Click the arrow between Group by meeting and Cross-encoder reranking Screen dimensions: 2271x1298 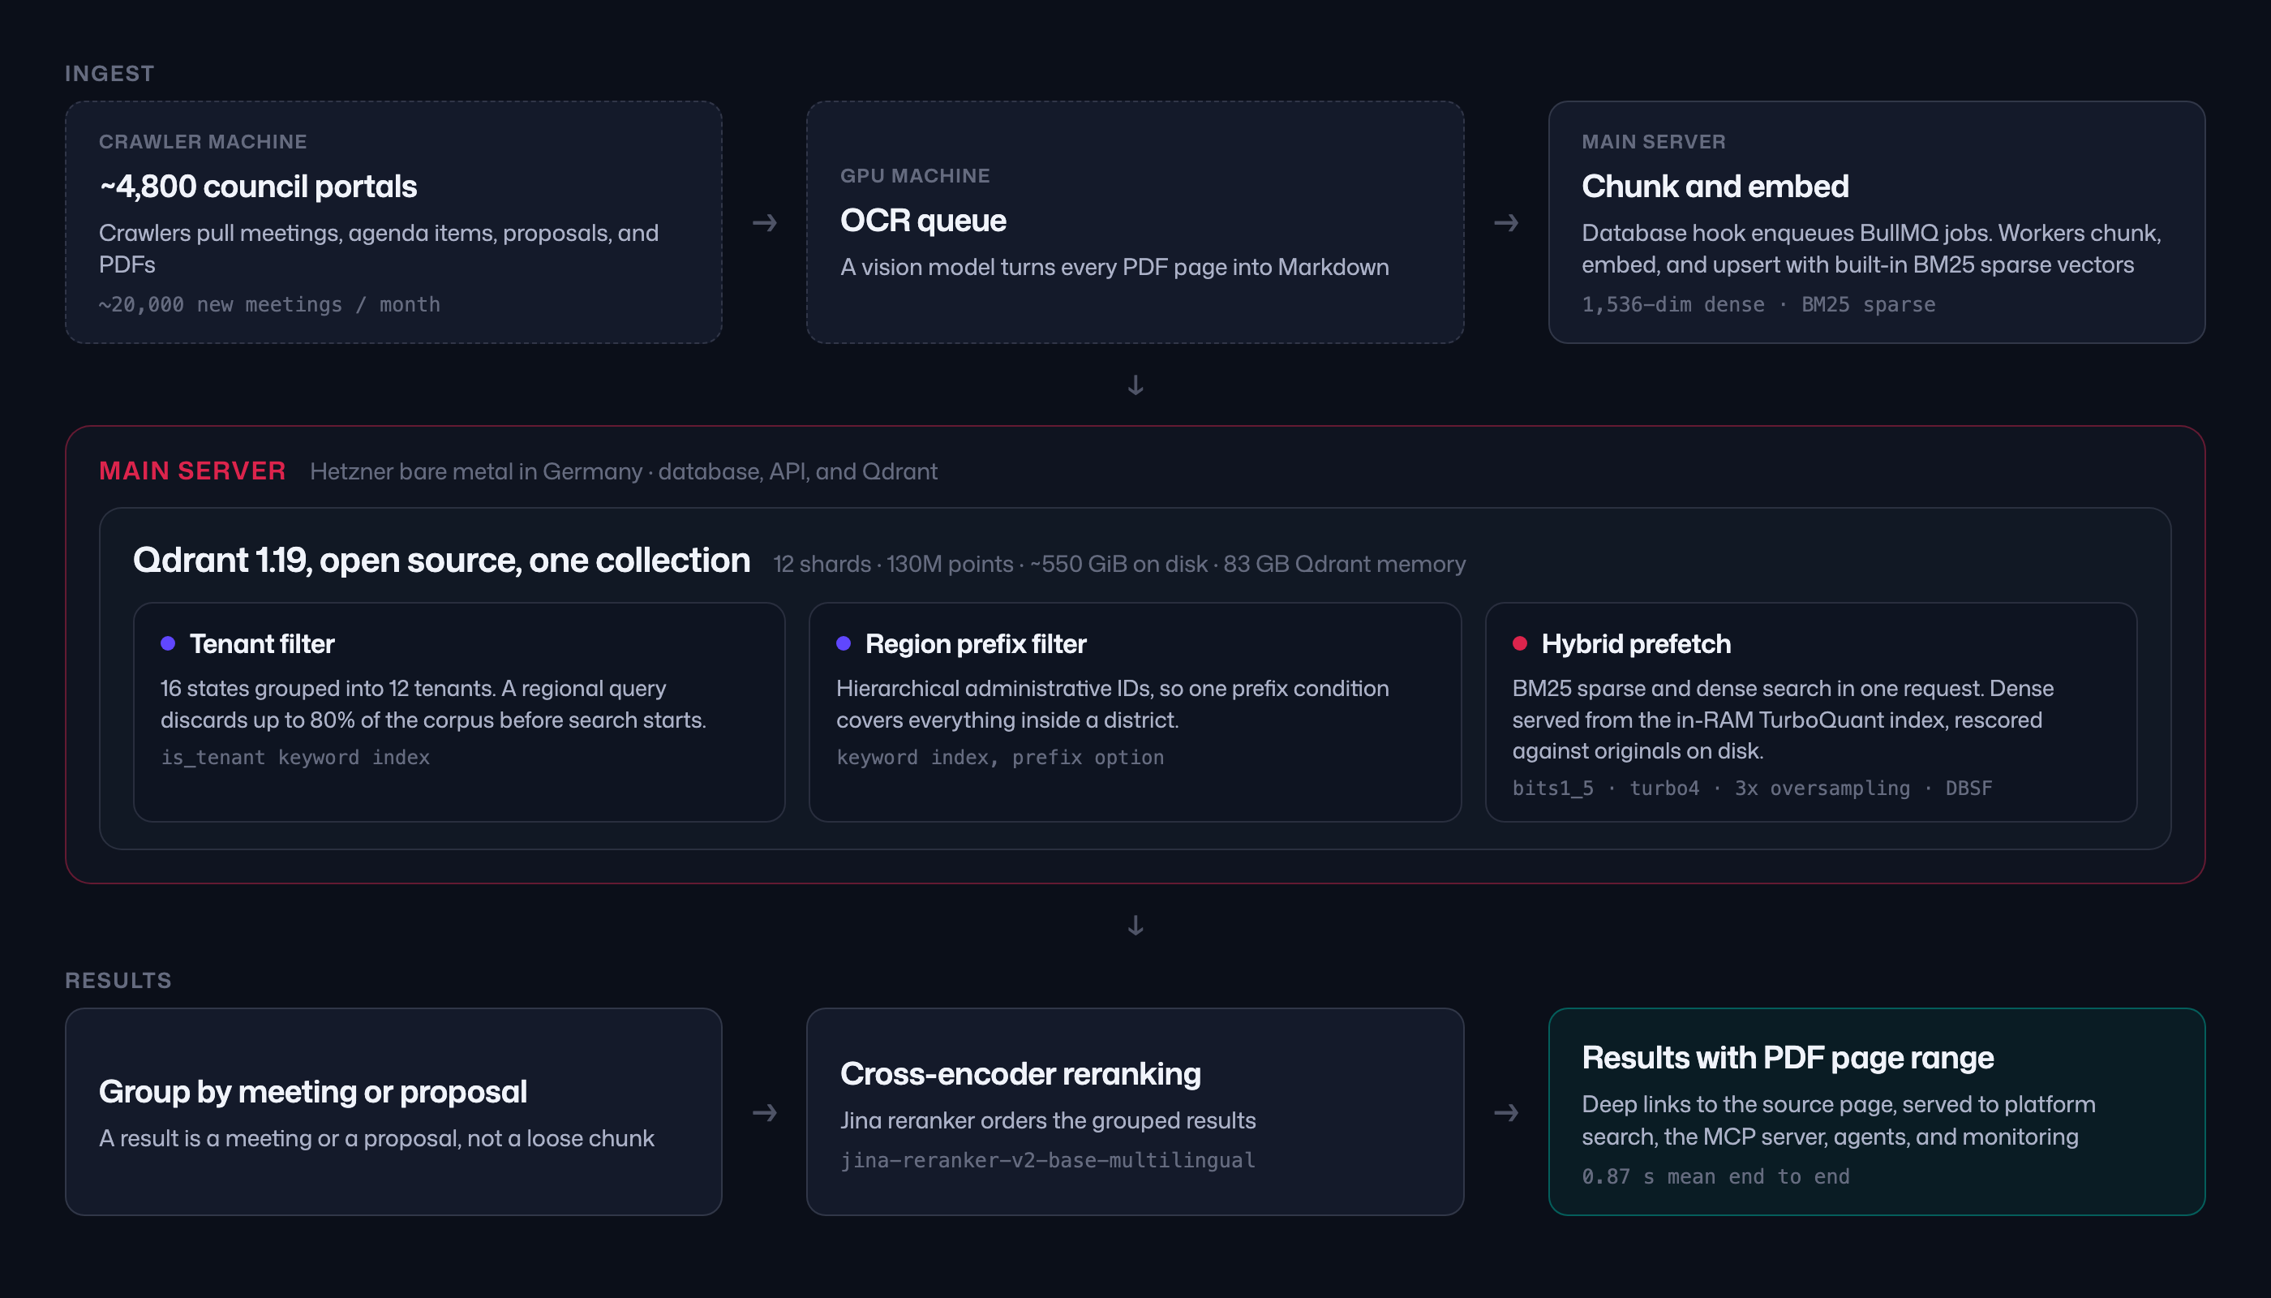pos(764,1112)
